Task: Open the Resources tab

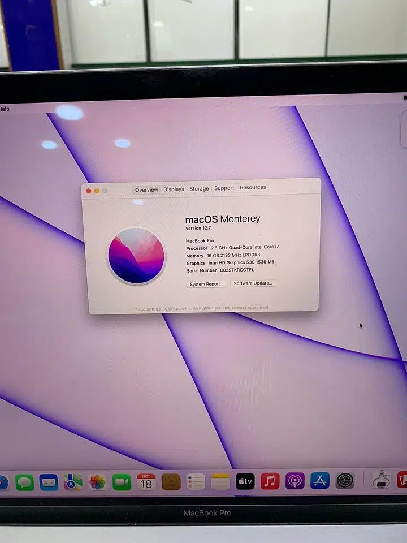Action: [253, 187]
